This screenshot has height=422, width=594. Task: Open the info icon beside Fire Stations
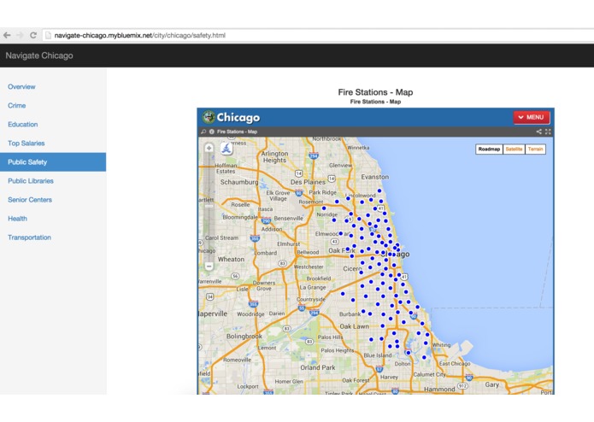click(x=212, y=132)
